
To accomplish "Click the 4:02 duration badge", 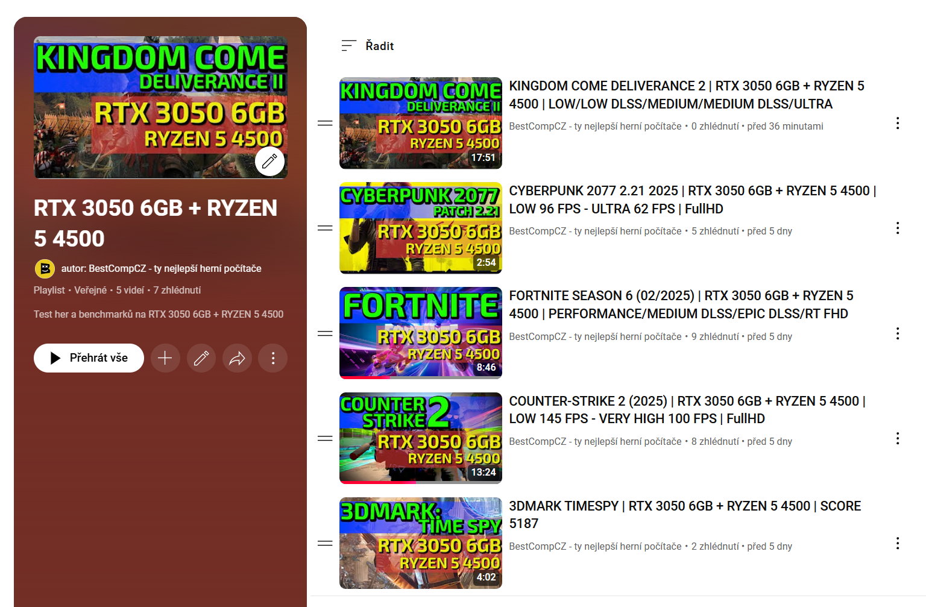I will (x=486, y=577).
